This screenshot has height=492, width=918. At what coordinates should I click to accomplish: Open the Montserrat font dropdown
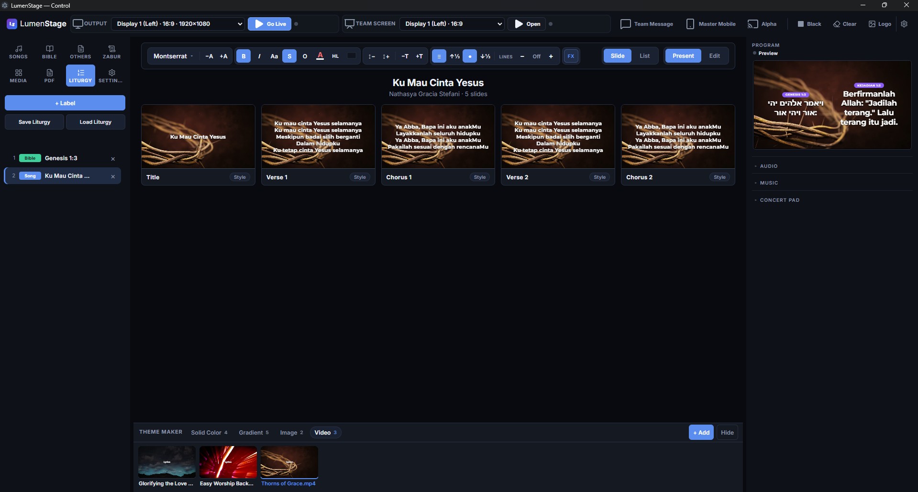point(173,56)
